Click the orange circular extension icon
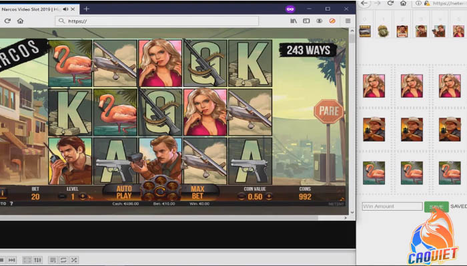Screen dimensions: 467x266 coord(332,21)
